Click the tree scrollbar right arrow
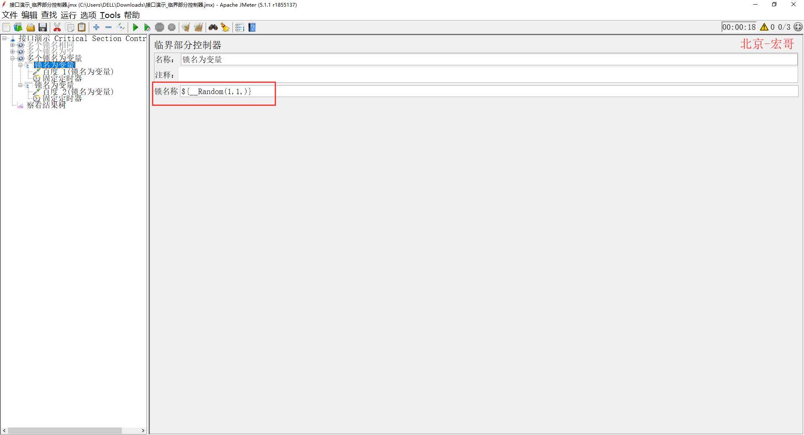Image resolution: width=804 pixels, height=435 pixels. point(143,430)
